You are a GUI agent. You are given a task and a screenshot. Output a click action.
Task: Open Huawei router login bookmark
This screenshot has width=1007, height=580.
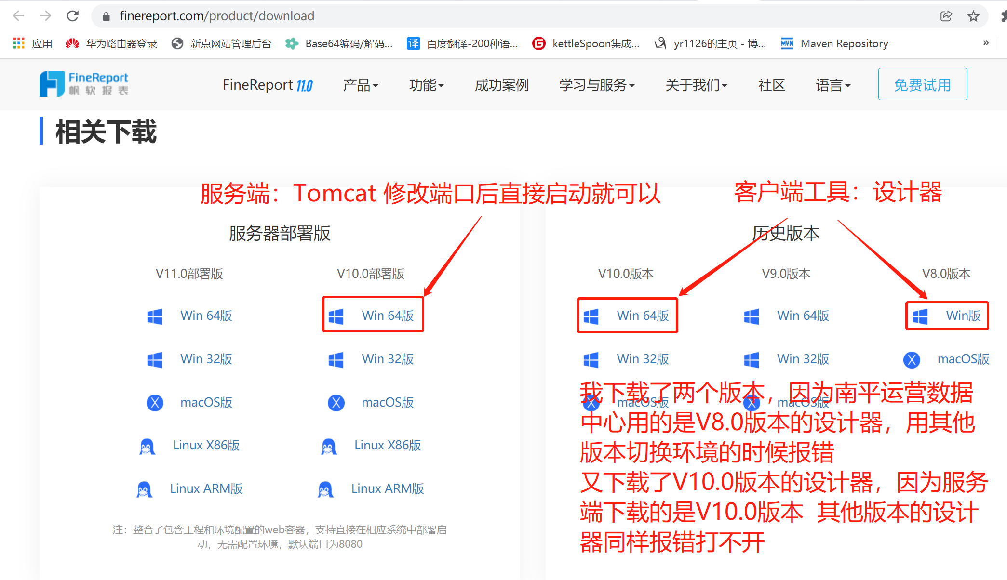[111, 43]
